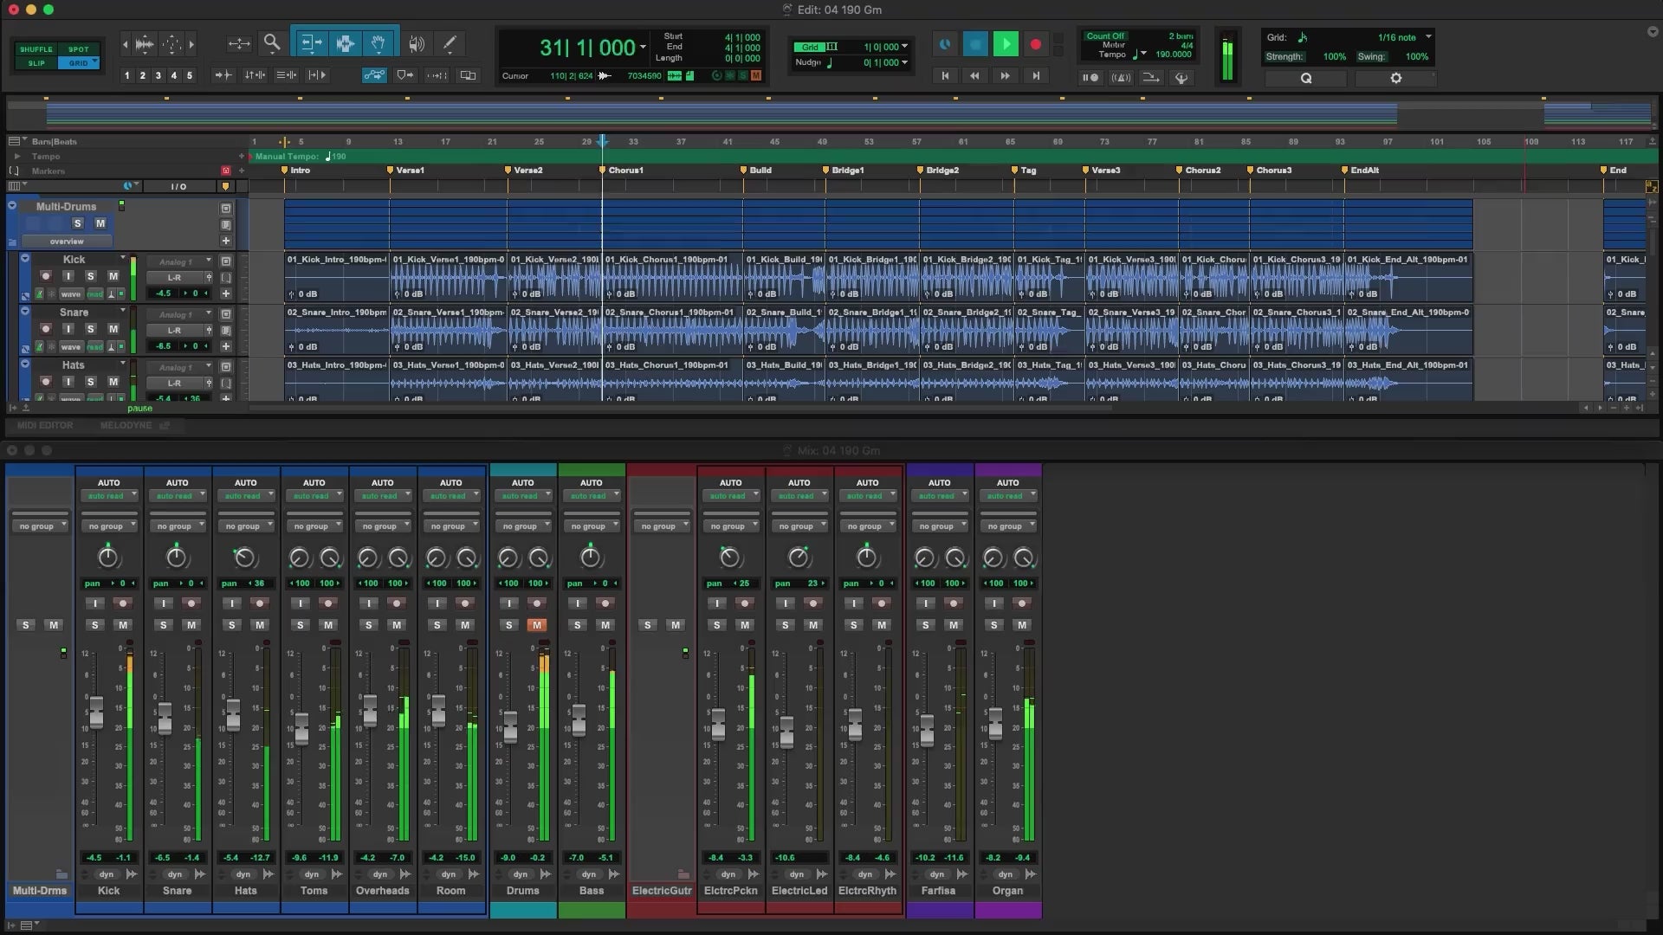Viewport: 1663px width, 935px height.
Task: Open the Drums channel group dropdown
Action: [522, 526]
